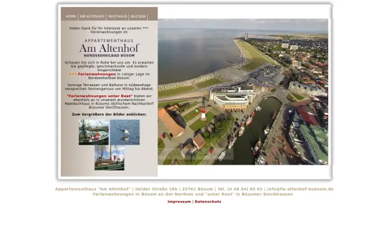Click the large aerial photo of Büsum

pos(243,92)
